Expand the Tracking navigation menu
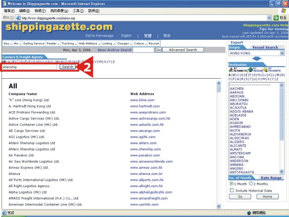Image resolution: width=289 pixels, height=217 pixels. click(x=69, y=43)
